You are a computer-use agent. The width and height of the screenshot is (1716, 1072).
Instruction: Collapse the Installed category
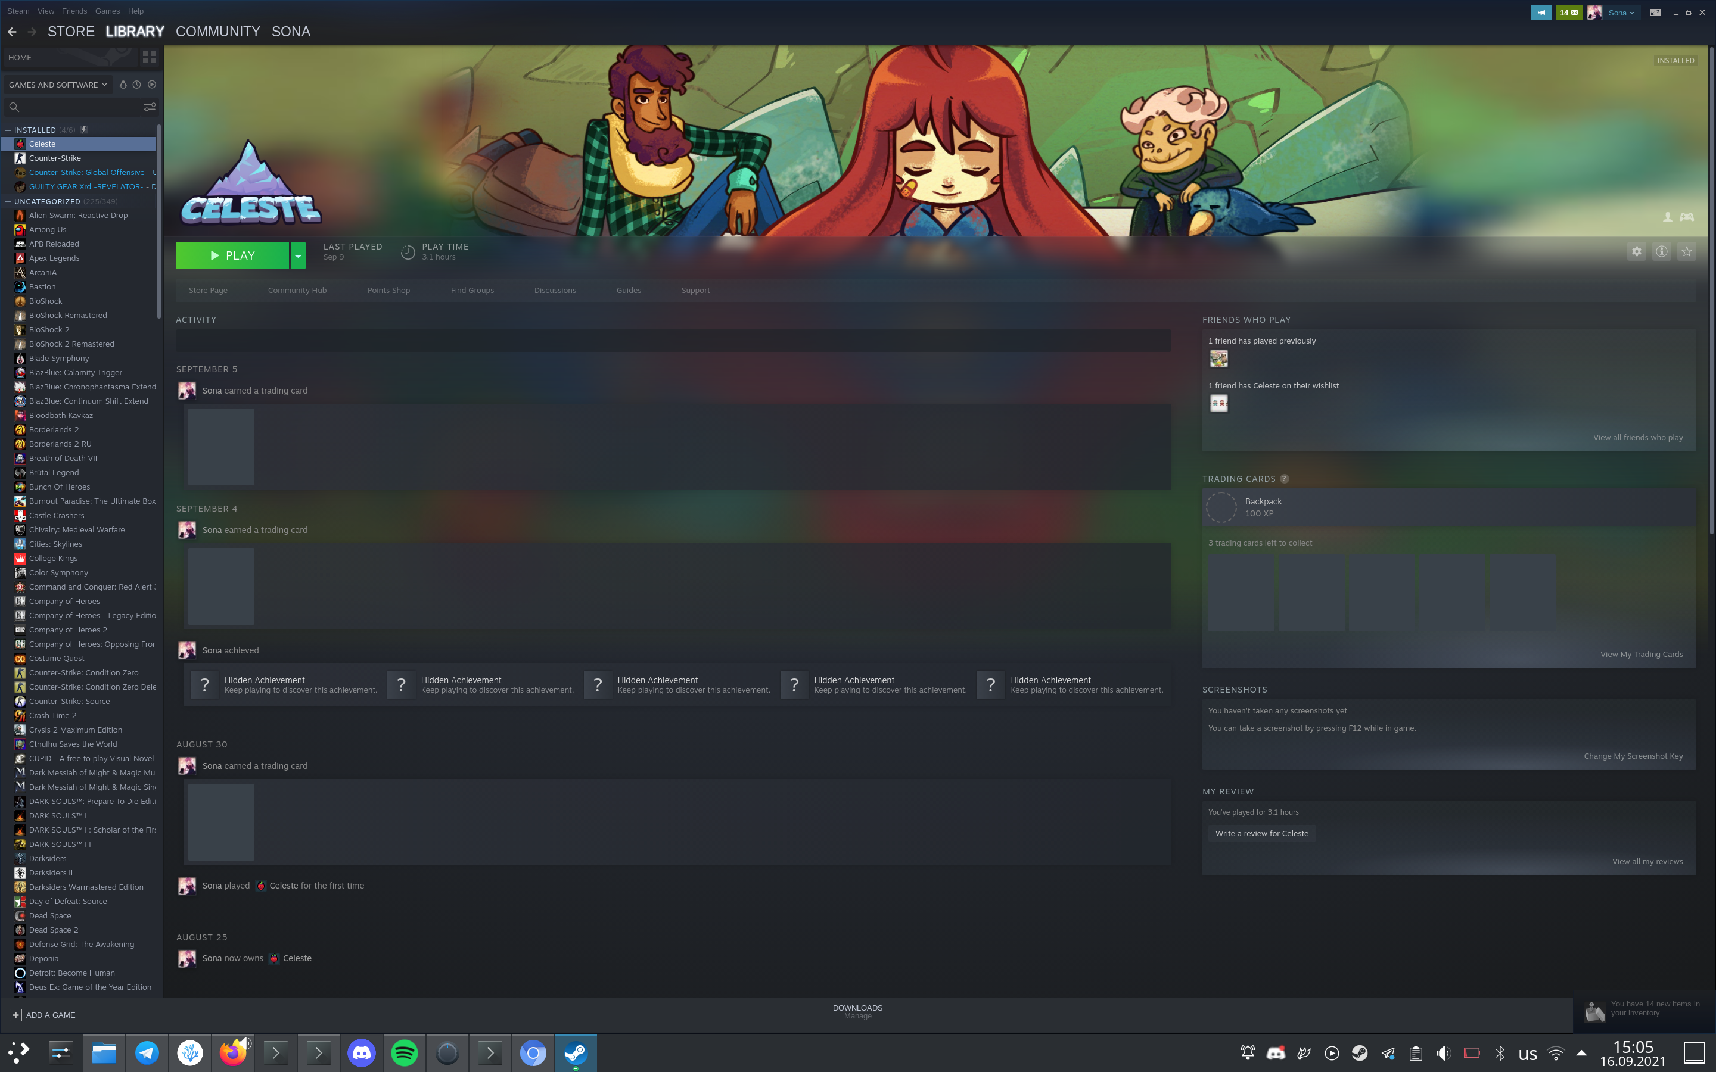tap(8, 130)
